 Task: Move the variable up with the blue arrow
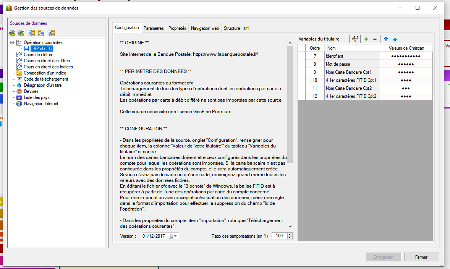pyautogui.click(x=386, y=39)
